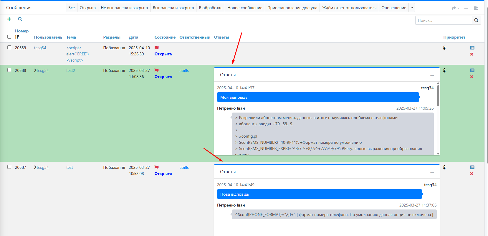Expand the chevron next to tesg34 in row 20588

pos(35,70)
